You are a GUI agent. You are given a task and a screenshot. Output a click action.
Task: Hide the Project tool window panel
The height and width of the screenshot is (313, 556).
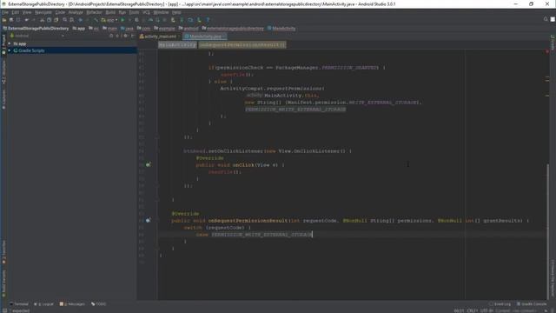(x=133, y=36)
